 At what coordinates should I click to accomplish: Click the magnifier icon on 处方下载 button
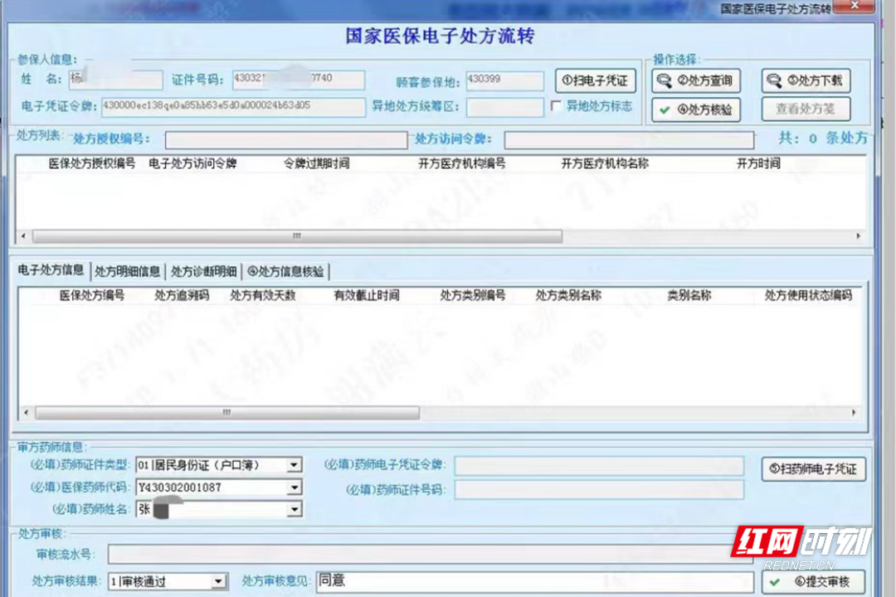click(774, 80)
